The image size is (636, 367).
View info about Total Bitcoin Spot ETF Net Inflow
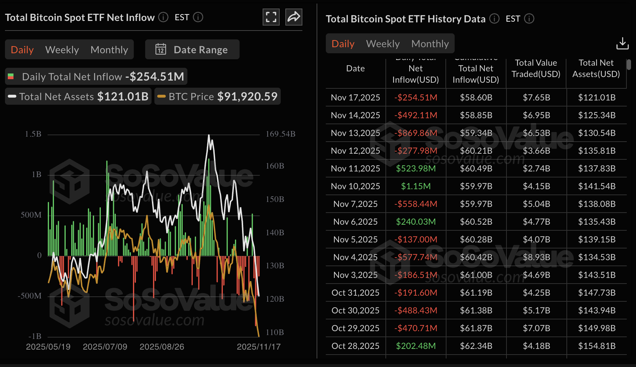click(x=163, y=17)
